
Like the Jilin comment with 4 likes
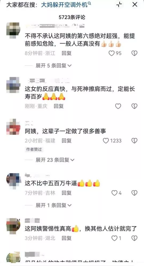pyautogui.click(x=114, y=193)
